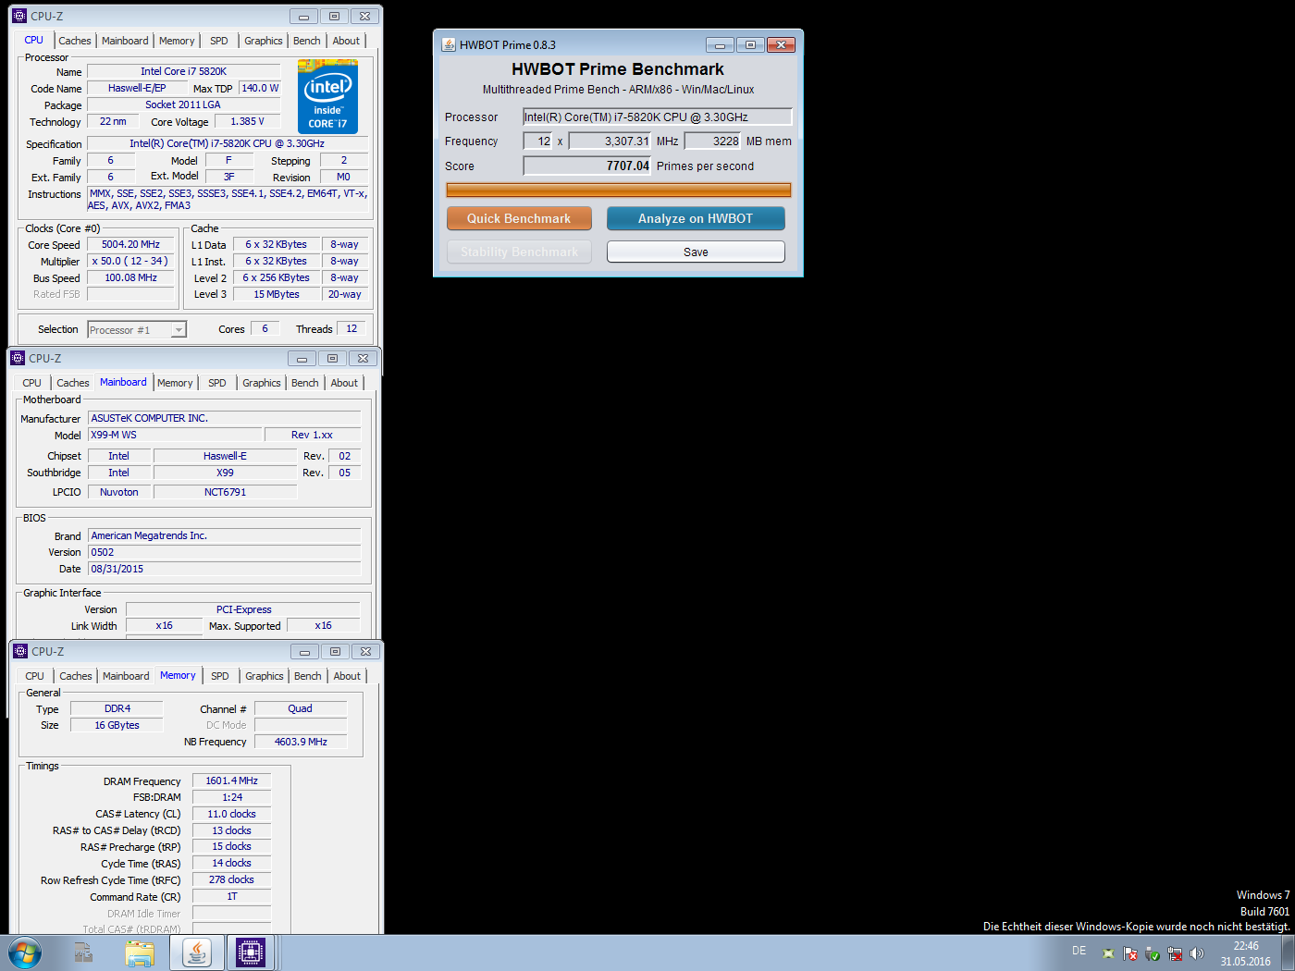This screenshot has height=971, width=1295.
Task: Click the Intel Core i7 logo
Action: coord(327,96)
